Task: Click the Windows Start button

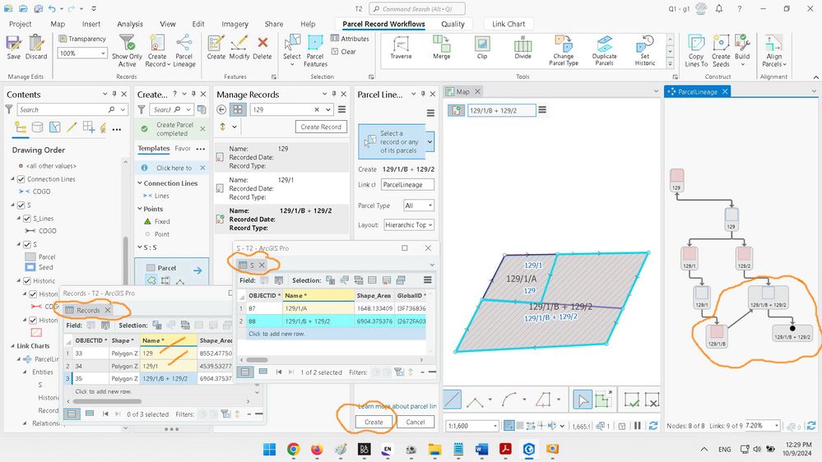Action: [x=269, y=450]
